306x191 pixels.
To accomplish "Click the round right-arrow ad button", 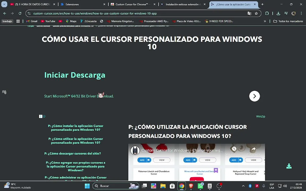I will point(254,96).
